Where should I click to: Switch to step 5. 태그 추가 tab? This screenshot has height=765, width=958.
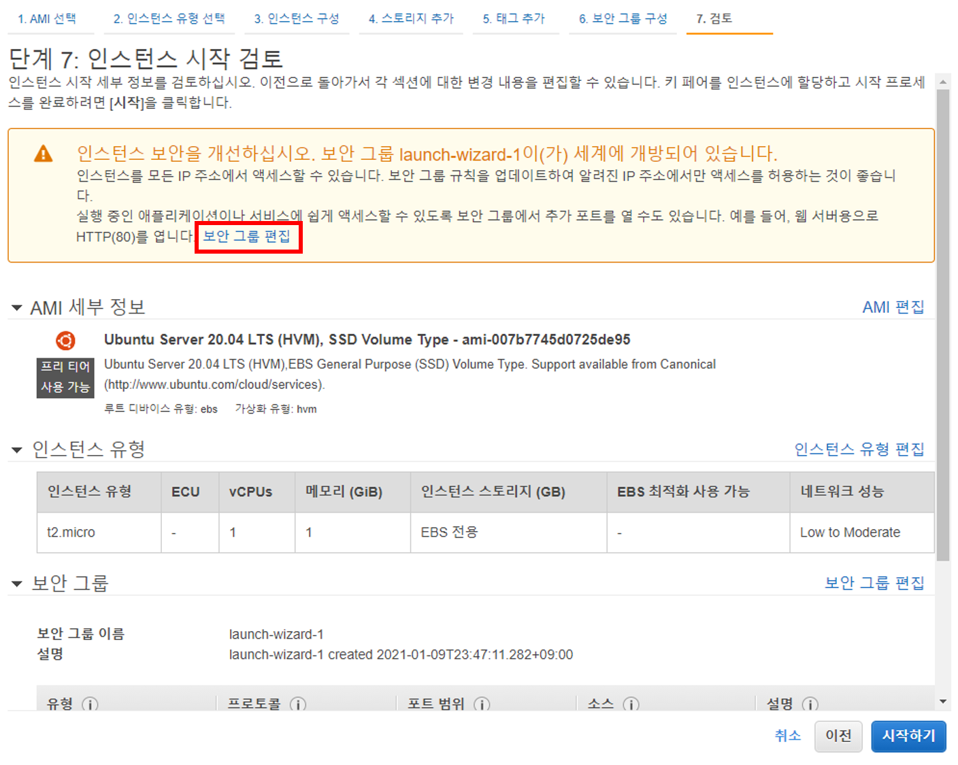[514, 19]
